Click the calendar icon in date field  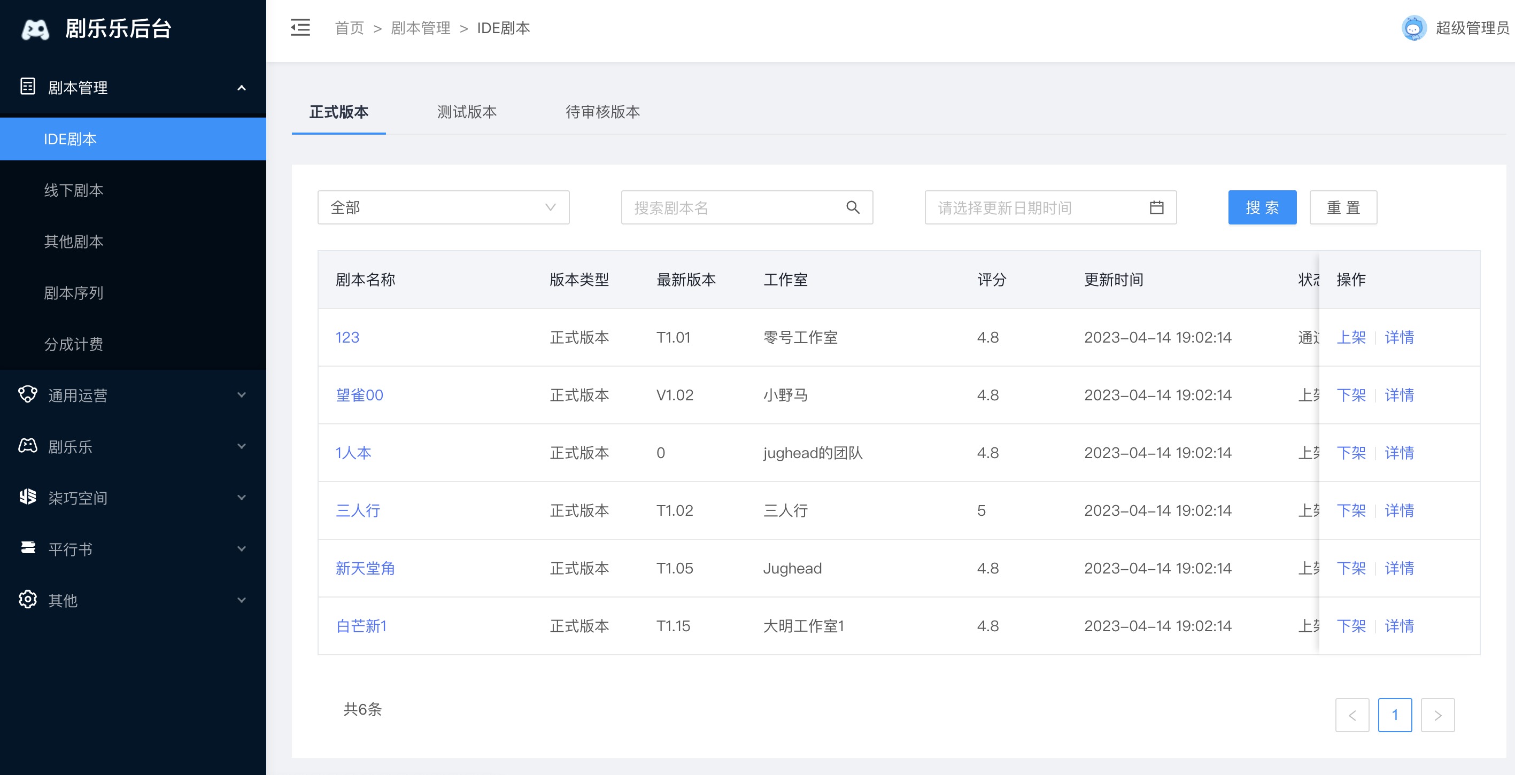pos(1156,207)
